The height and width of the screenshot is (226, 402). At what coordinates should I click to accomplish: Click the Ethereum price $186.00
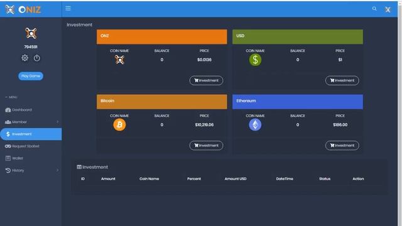[340, 125]
